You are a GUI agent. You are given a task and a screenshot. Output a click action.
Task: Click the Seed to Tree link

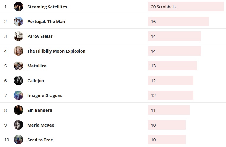point(40,140)
